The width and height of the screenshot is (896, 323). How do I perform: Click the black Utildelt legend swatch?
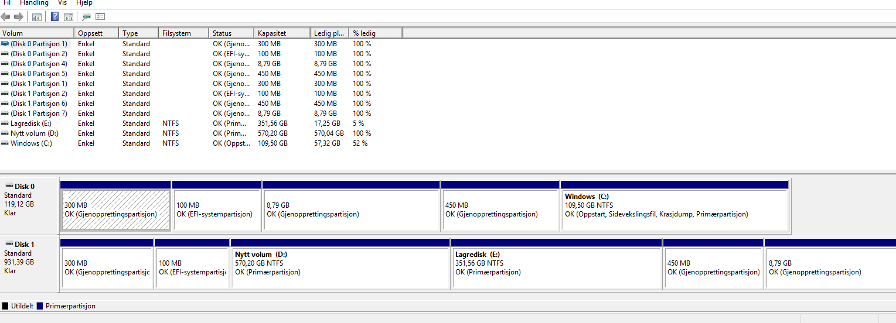coord(5,306)
